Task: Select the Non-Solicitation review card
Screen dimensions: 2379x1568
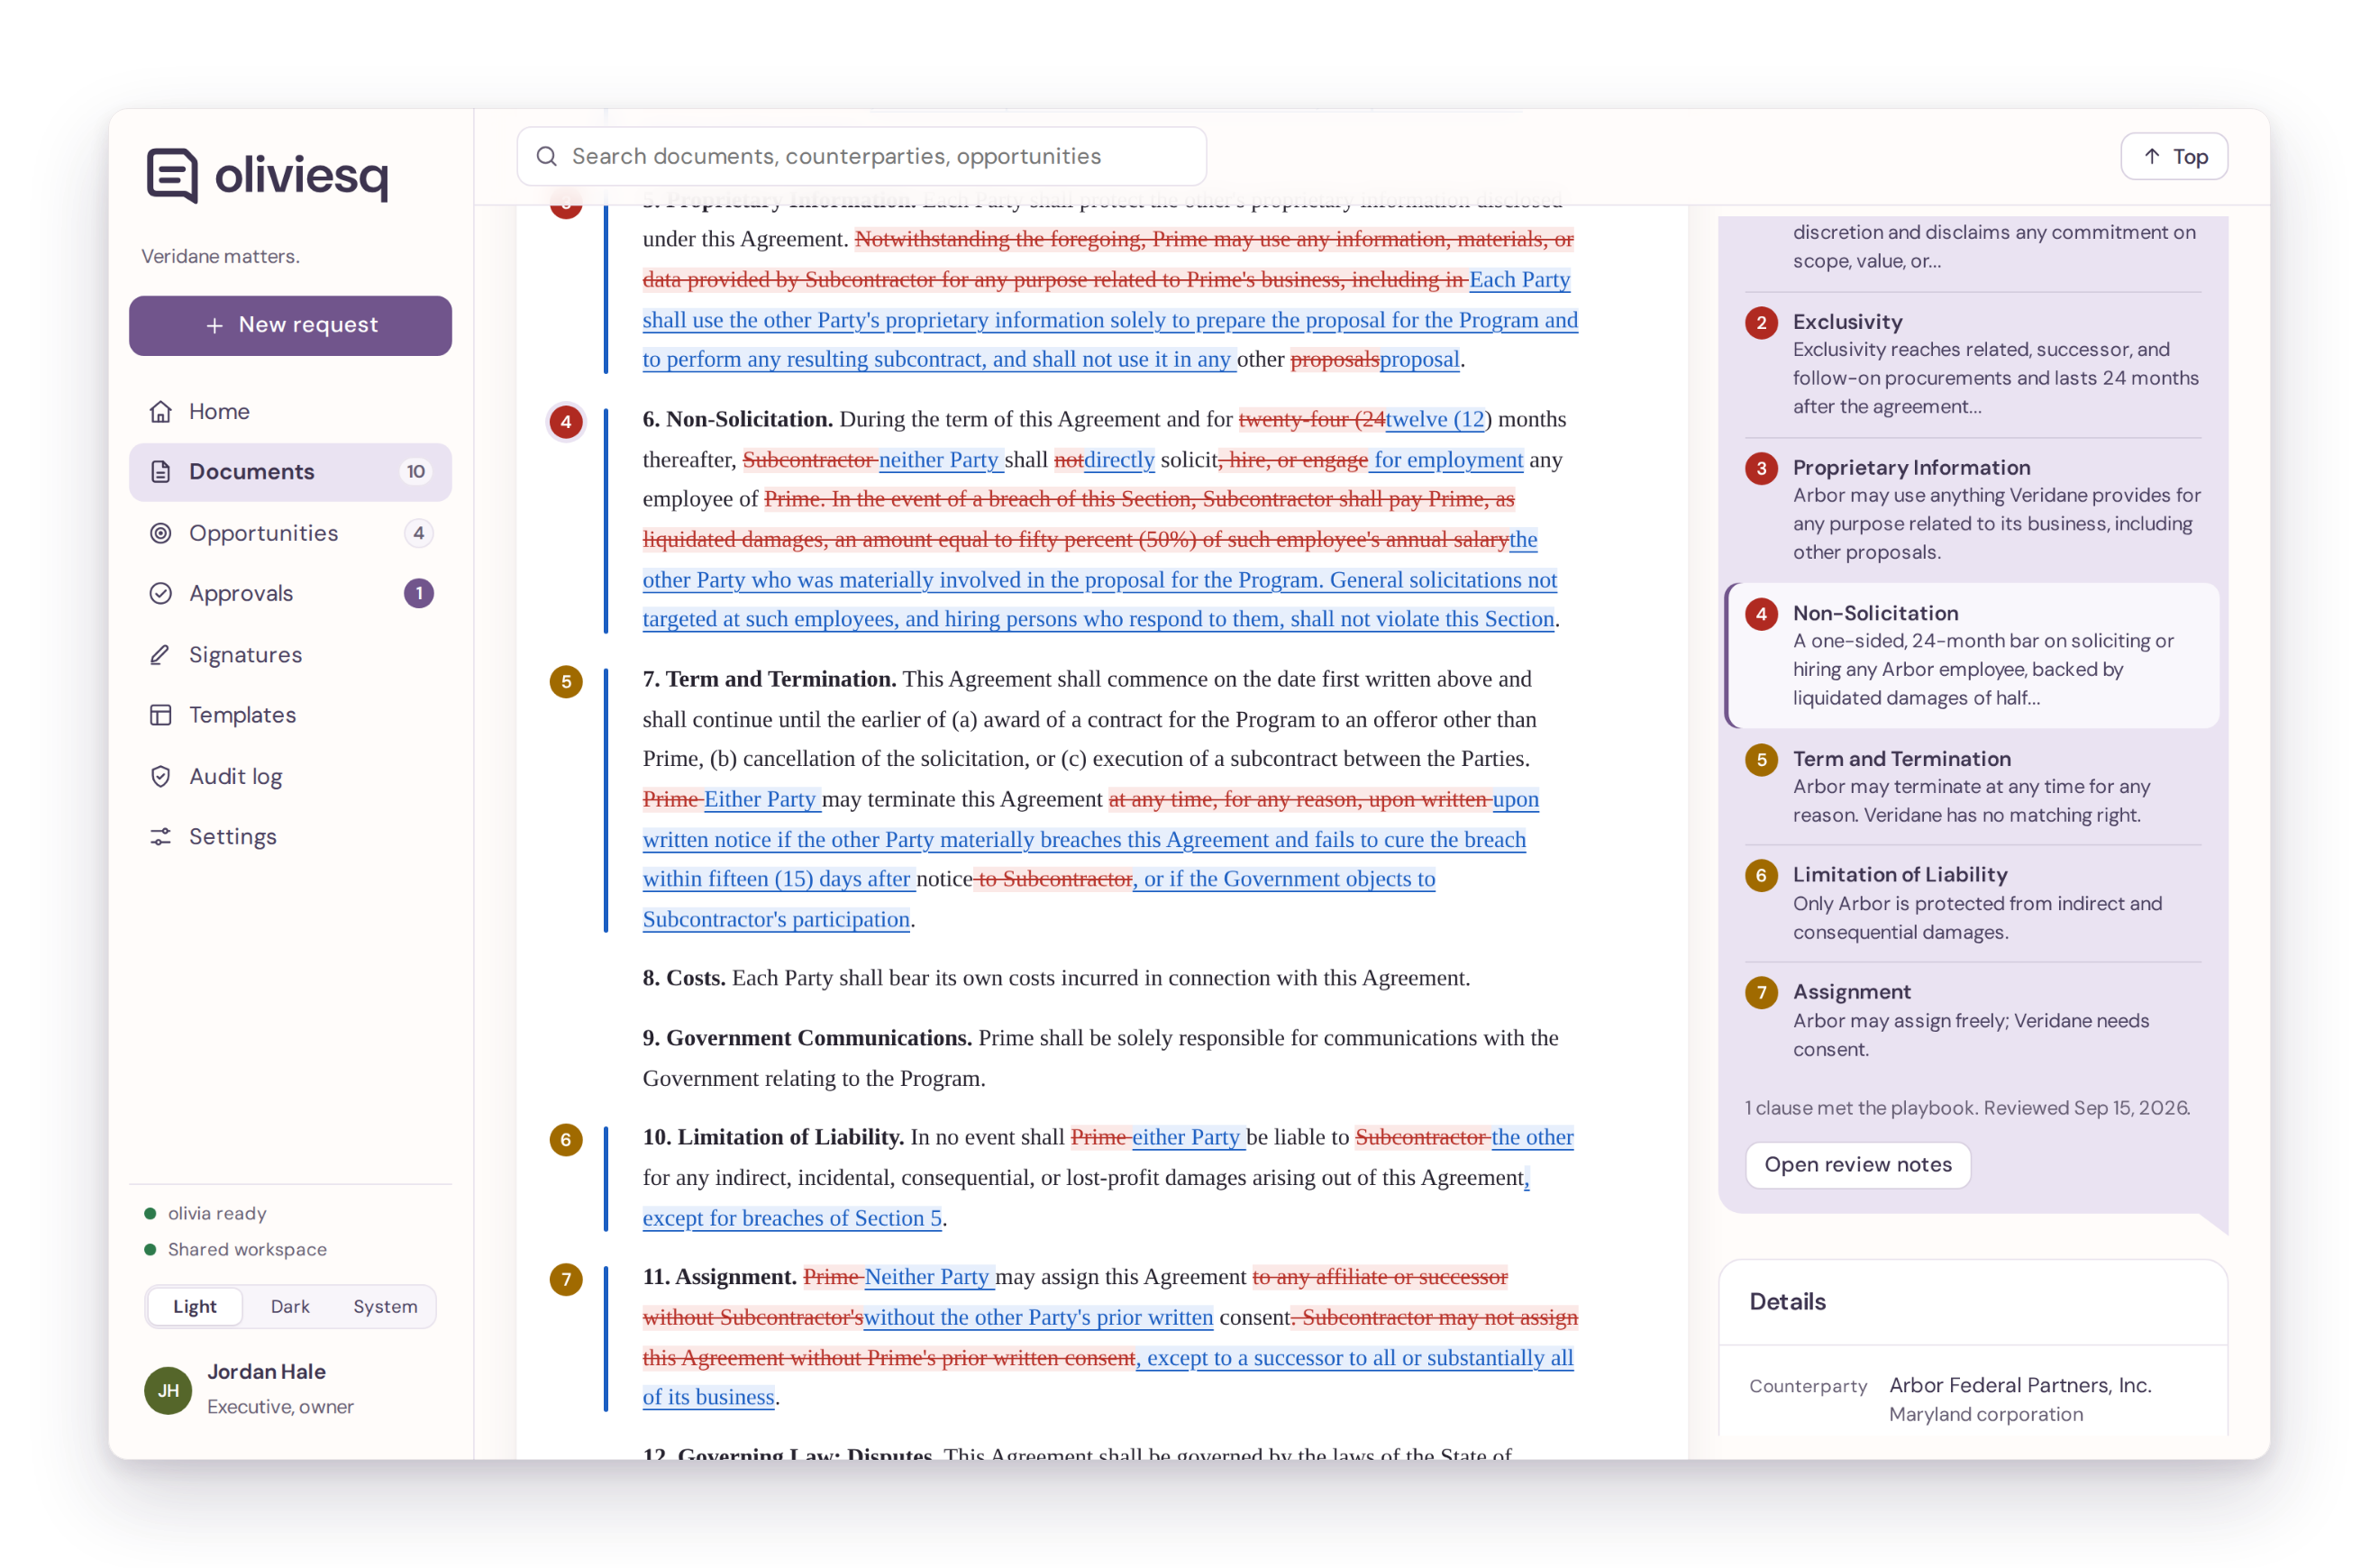Action: coord(1972,655)
